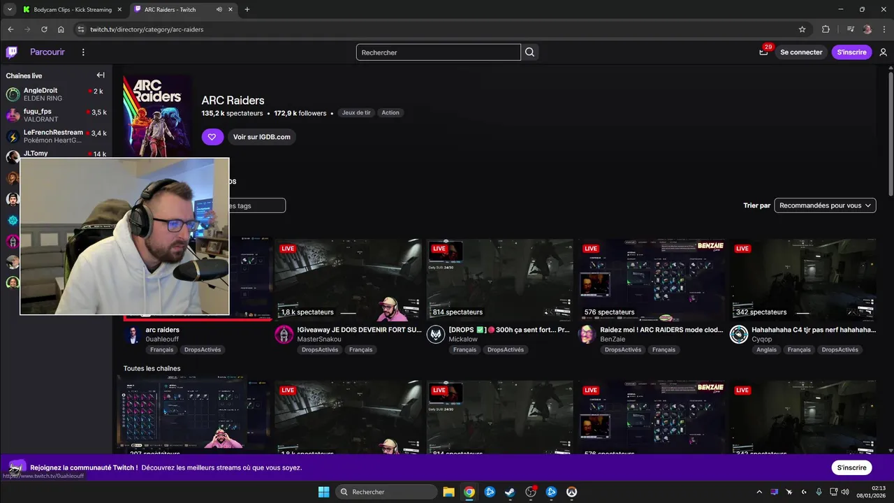Click the browser home icon
This screenshot has height=503, width=894.
coord(61,29)
